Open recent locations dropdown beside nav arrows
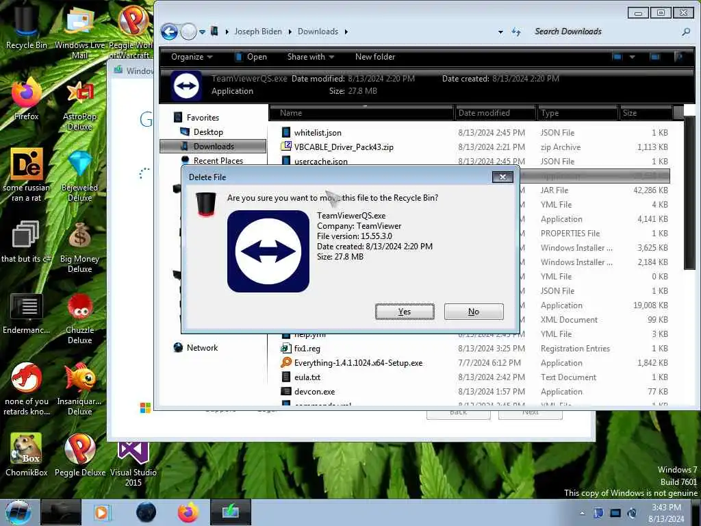 coord(203,32)
